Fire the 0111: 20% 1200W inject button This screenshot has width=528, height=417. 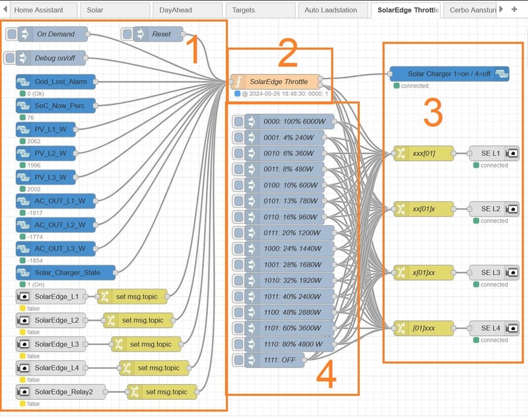point(238,232)
